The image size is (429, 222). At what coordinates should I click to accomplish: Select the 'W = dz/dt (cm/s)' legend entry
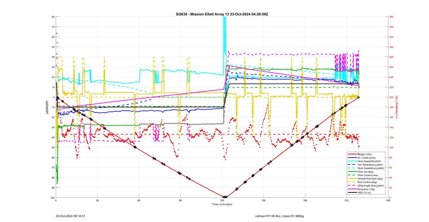[x=366, y=157]
